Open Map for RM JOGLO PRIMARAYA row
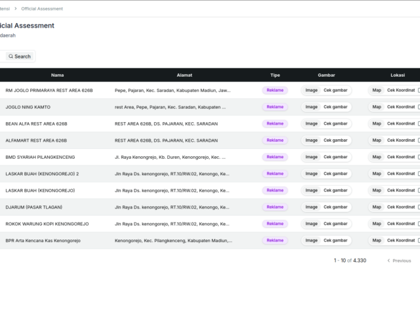Image resolution: width=420 pixels, height=315 pixels. pyautogui.click(x=377, y=91)
